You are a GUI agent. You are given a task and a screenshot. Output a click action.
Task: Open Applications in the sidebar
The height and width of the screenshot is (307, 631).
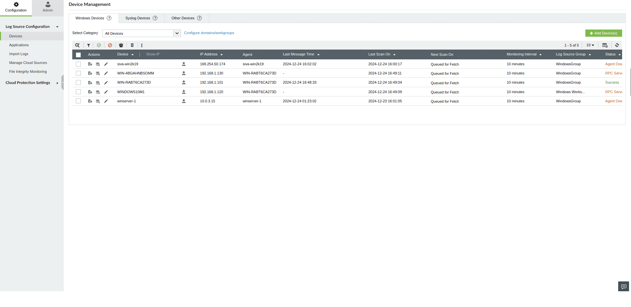[19, 45]
